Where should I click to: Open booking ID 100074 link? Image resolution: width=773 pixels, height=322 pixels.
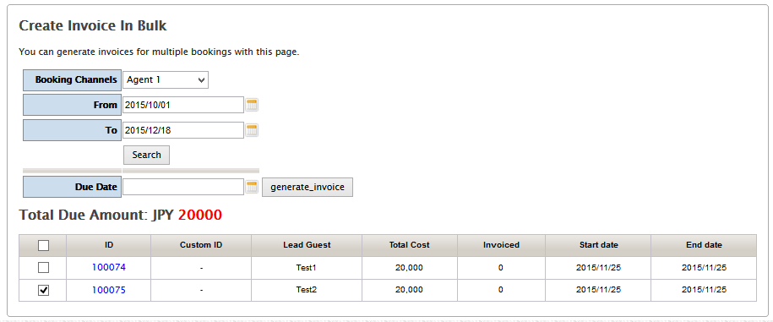109,267
